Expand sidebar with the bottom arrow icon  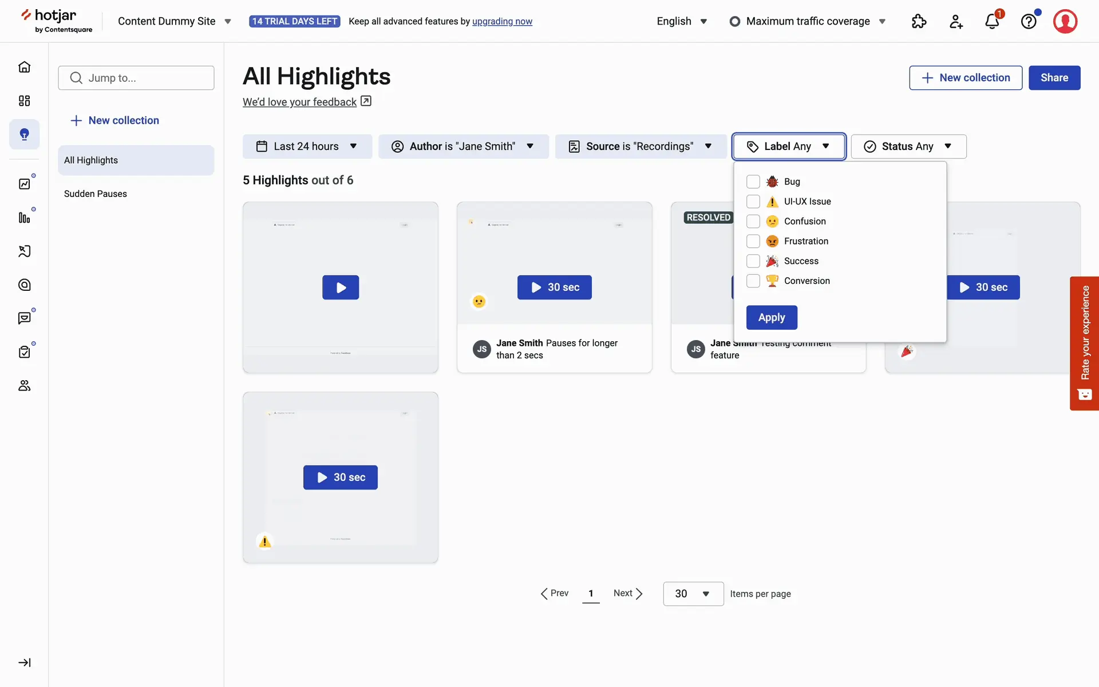tap(24, 662)
